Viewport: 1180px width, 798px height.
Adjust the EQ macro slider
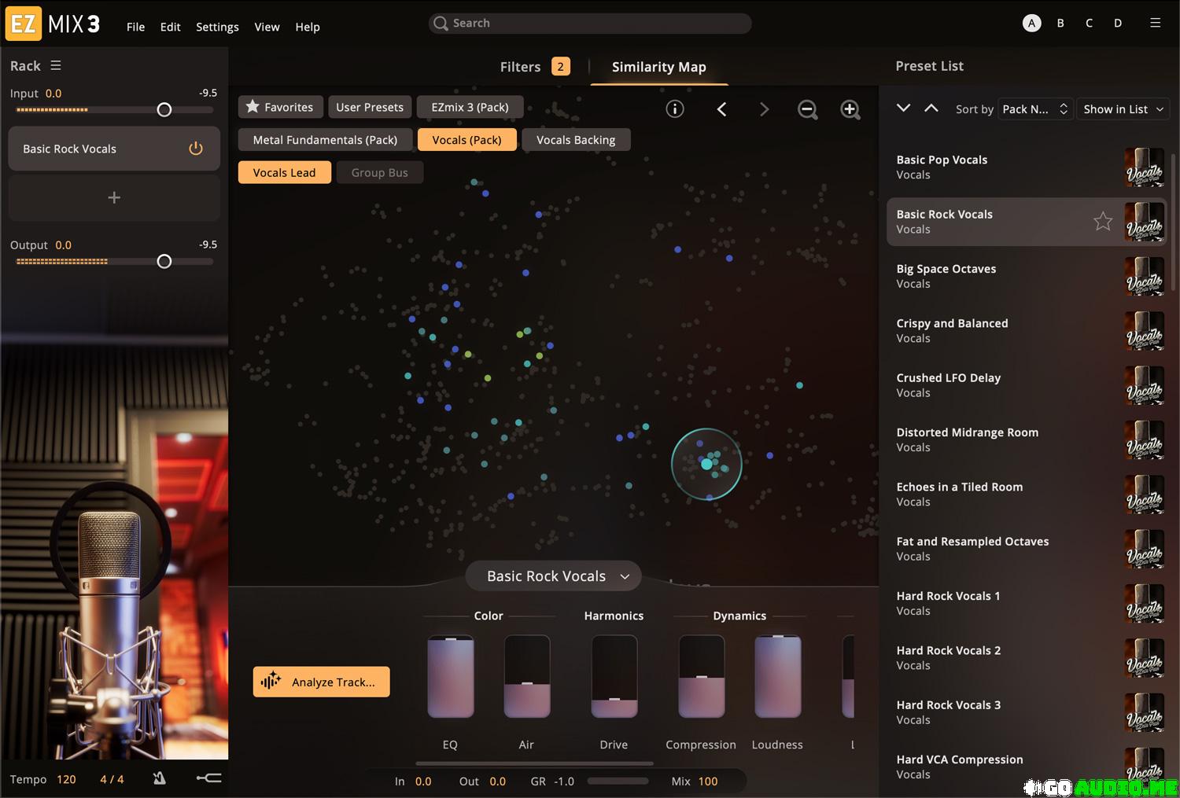click(x=451, y=676)
